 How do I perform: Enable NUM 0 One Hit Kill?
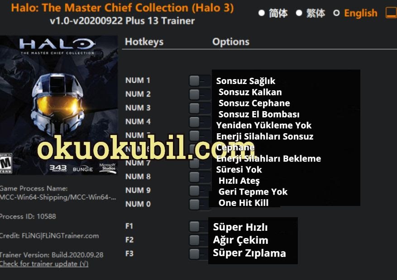(x=200, y=204)
